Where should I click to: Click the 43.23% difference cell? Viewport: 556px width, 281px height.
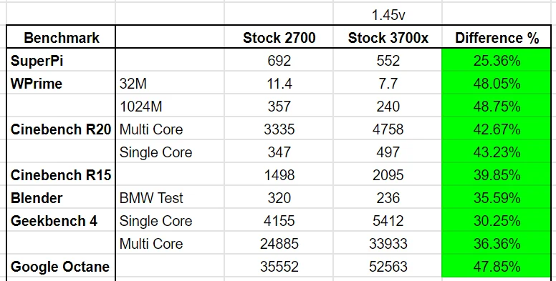(497, 152)
